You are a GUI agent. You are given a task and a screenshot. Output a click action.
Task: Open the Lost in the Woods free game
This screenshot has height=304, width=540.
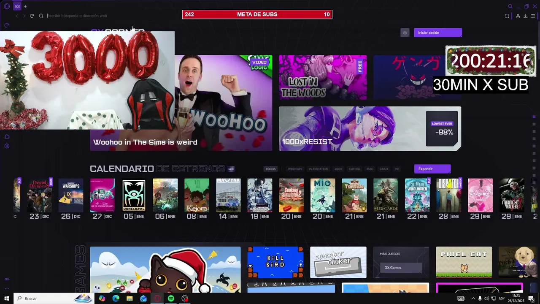(x=323, y=77)
